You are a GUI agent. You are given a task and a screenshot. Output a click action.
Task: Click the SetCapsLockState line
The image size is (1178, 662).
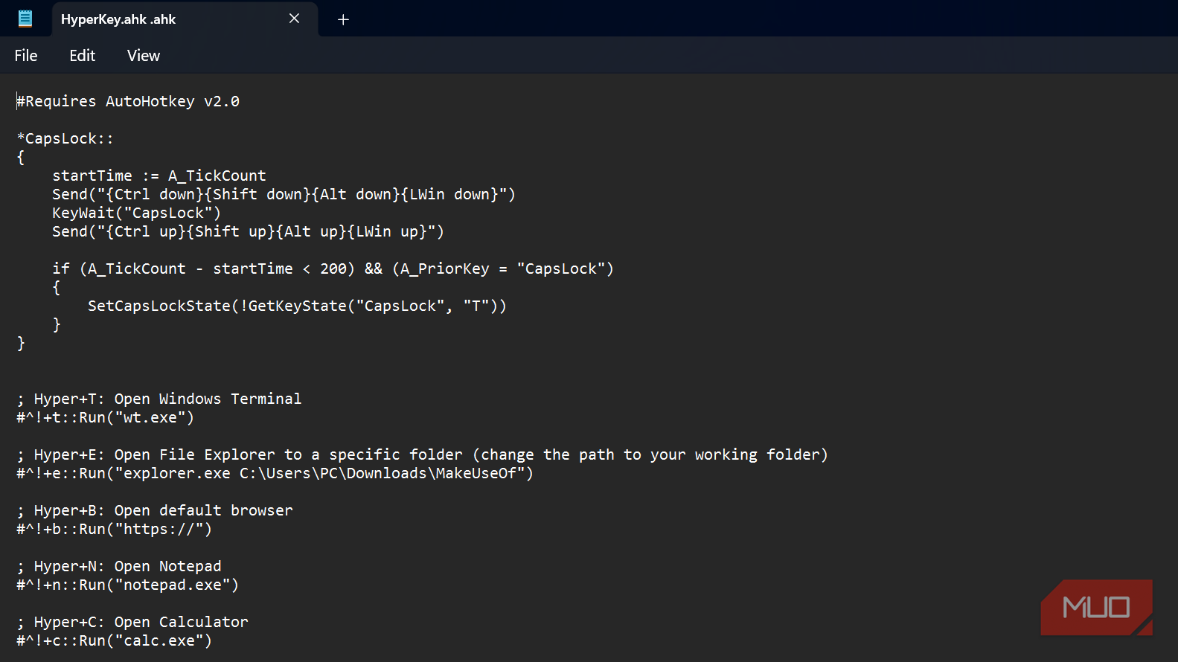click(297, 306)
